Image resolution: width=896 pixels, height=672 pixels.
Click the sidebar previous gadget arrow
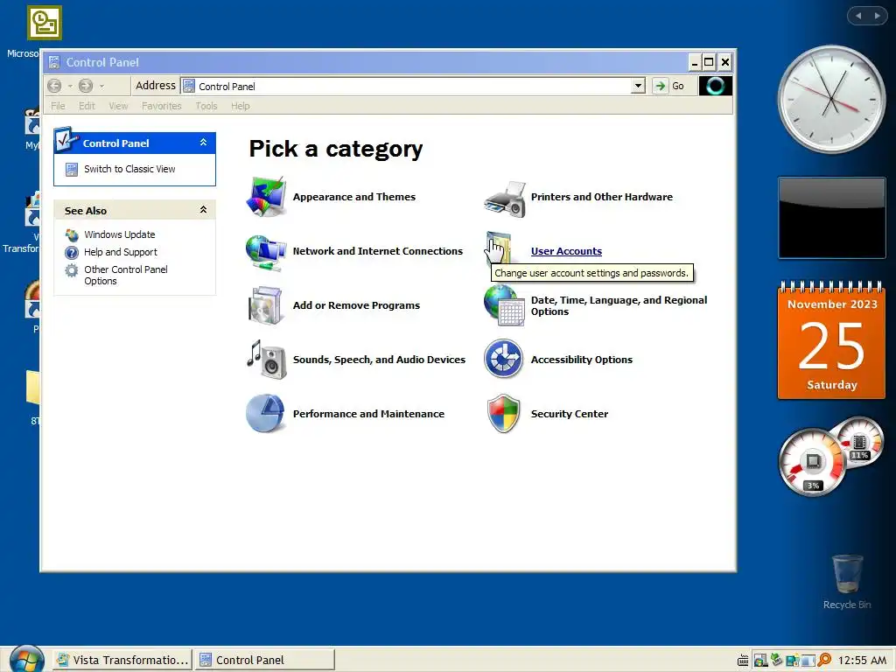pyautogui.click(x=858, y=16)
